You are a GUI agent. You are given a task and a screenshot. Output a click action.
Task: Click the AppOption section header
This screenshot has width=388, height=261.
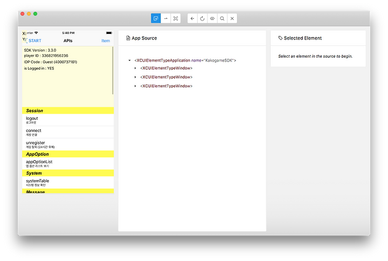tap(68, 154)
